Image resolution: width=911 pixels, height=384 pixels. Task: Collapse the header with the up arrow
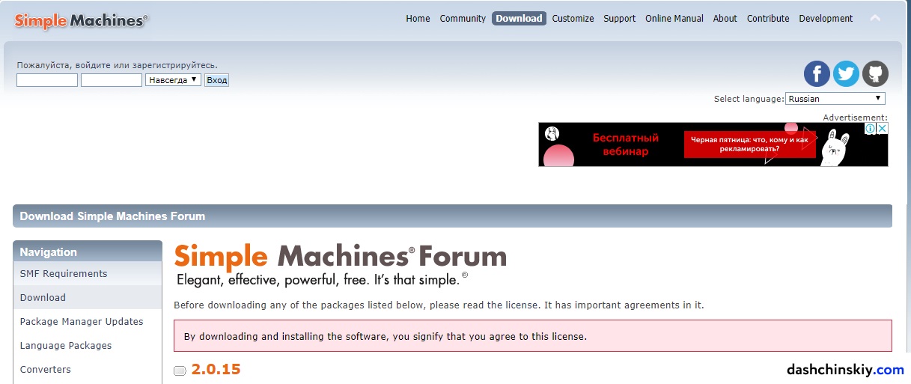click(875, 18)
